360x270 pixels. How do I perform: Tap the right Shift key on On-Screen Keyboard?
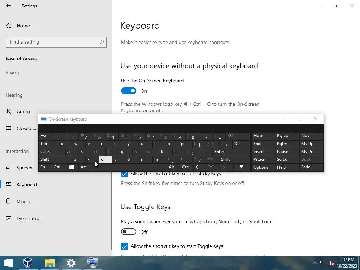[x=234, y=159]
